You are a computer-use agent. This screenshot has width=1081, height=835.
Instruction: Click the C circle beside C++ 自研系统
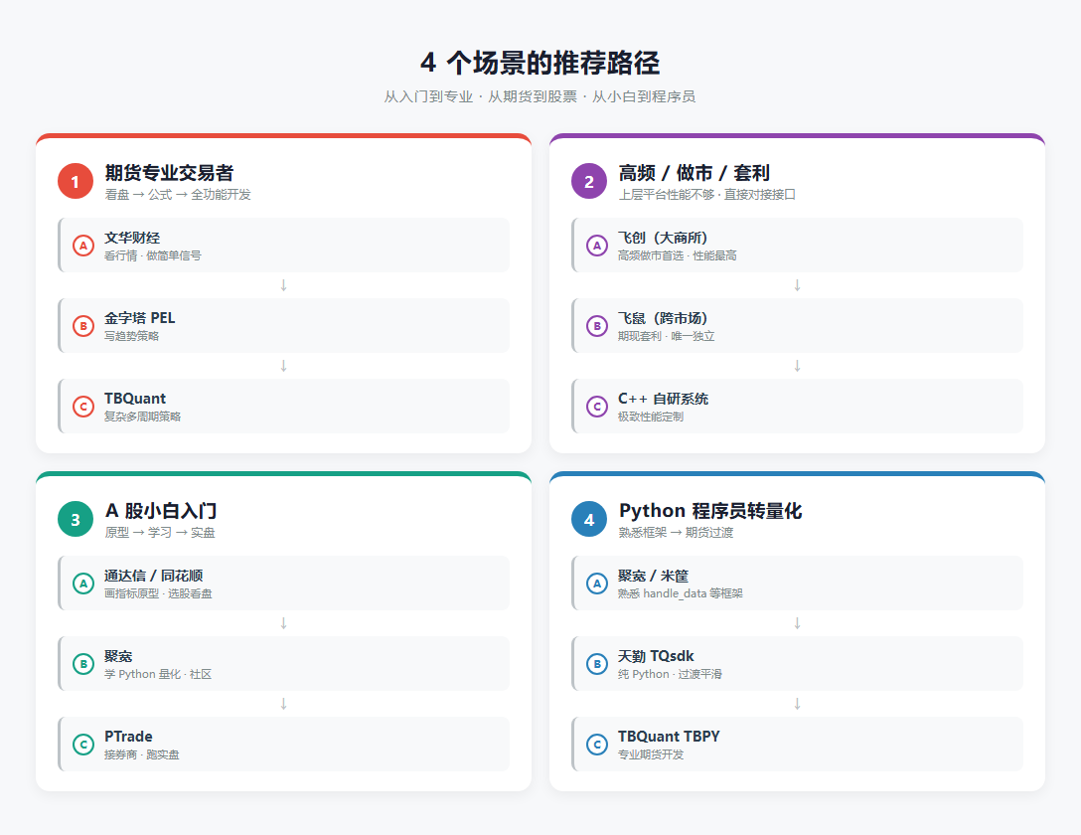pos(597,407)
